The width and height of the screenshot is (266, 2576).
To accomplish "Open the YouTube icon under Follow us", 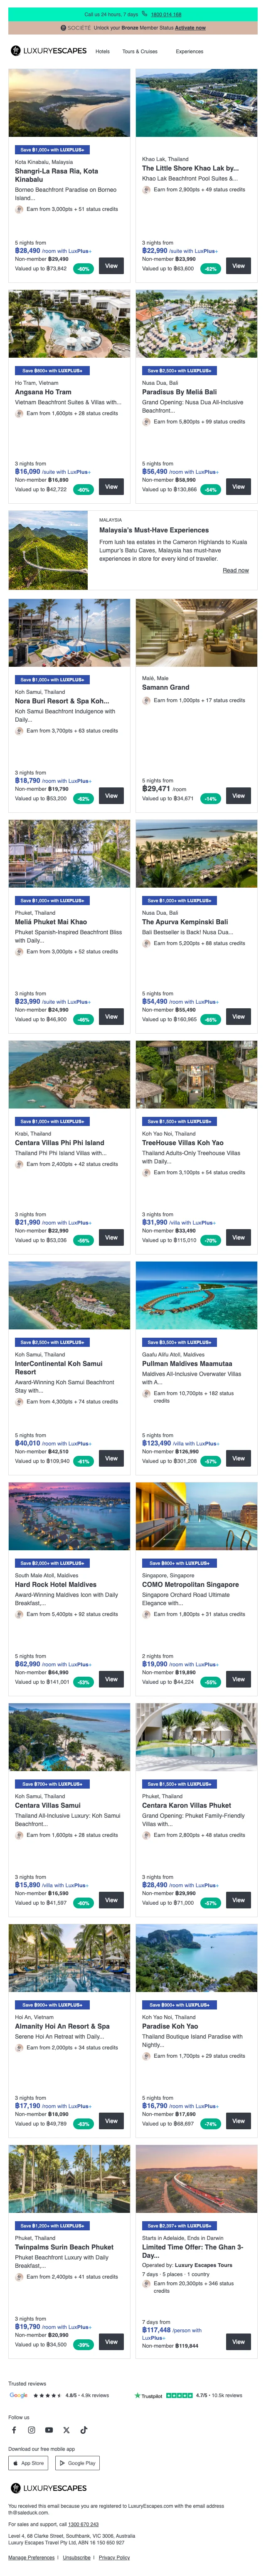I will [49, 2430].
